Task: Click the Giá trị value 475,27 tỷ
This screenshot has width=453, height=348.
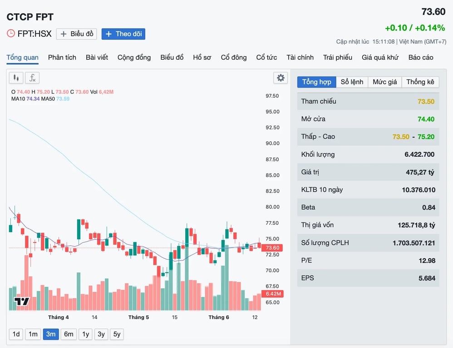Action: pyautogui.click(x=420, y=173)
